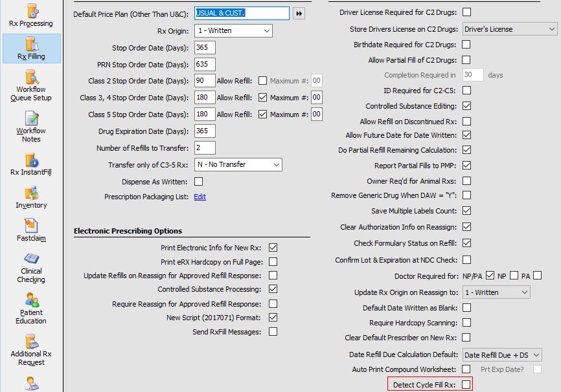Enable Print eRX Hardcopy on Full Page

point(273,261)
